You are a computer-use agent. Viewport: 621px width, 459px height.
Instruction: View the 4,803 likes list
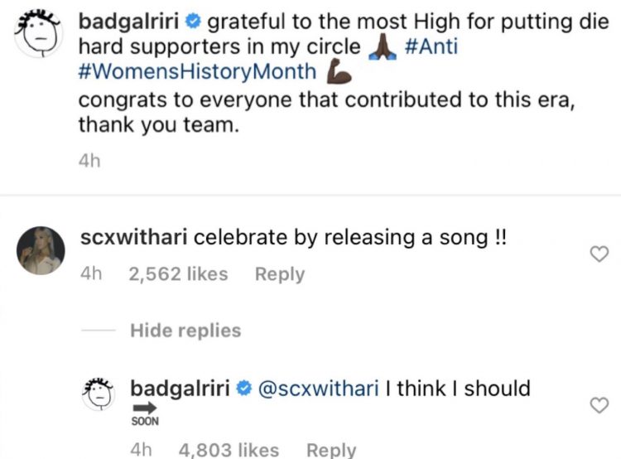[x=229, y=450]
